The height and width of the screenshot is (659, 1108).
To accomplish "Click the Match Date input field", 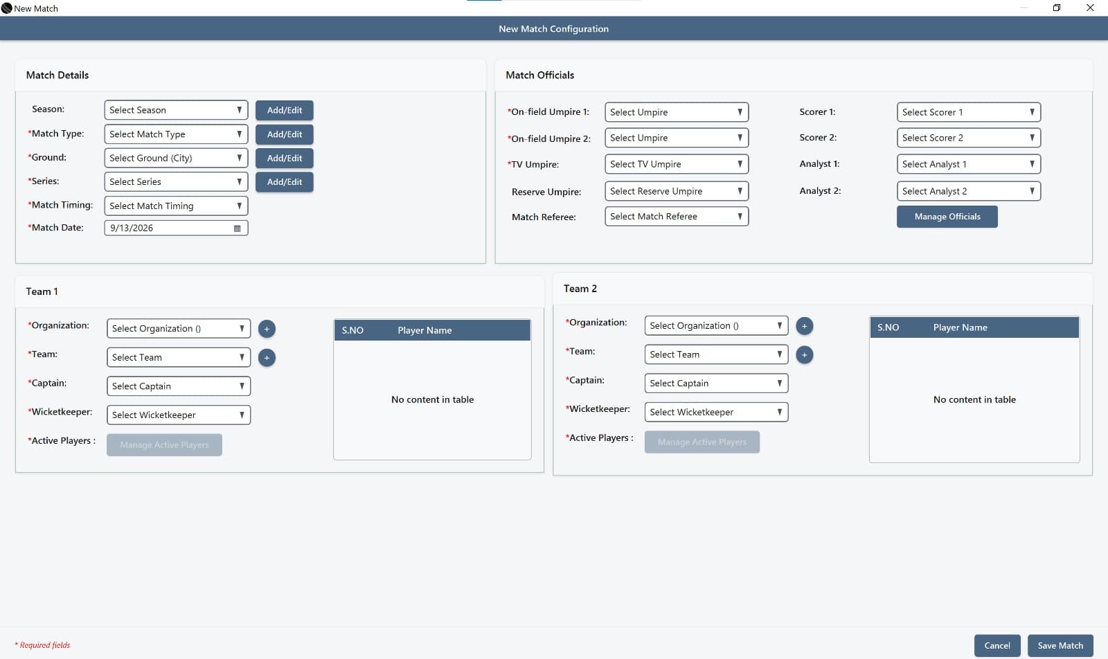I will click(176, 228).
